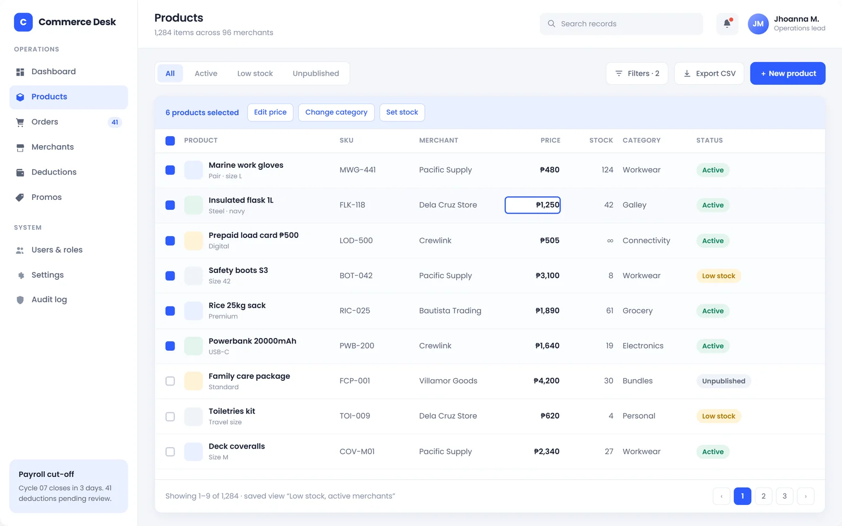
Task: Check the Toiletries kit row
Action: pyautogui.click(x=170, y=417)
